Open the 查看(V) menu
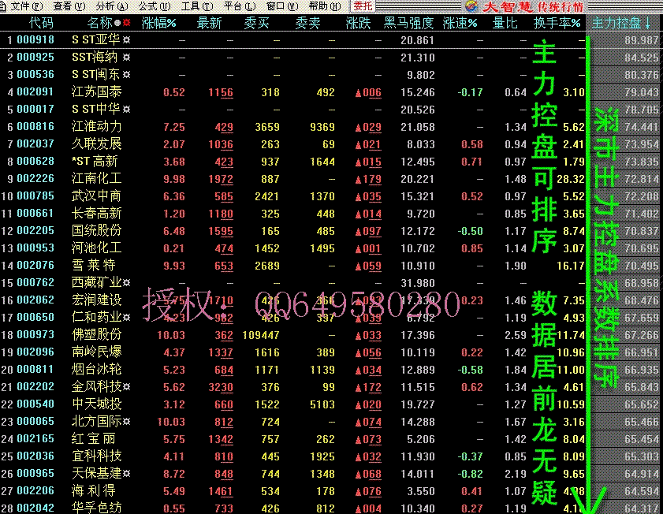Image resolution: width=663 pixels, height=514 pixels. [x=69, y=6]
